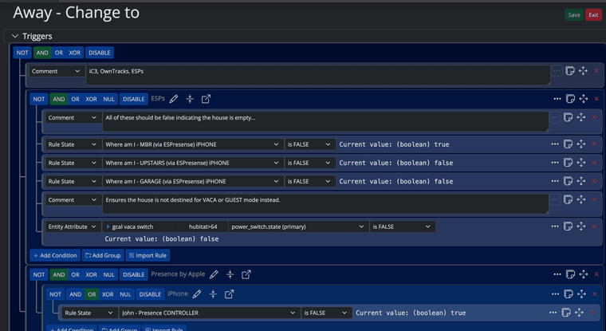This screenshot has width=606, height=331.
Task: Select OR operator on top trigger group
Action: coord(59,53)
